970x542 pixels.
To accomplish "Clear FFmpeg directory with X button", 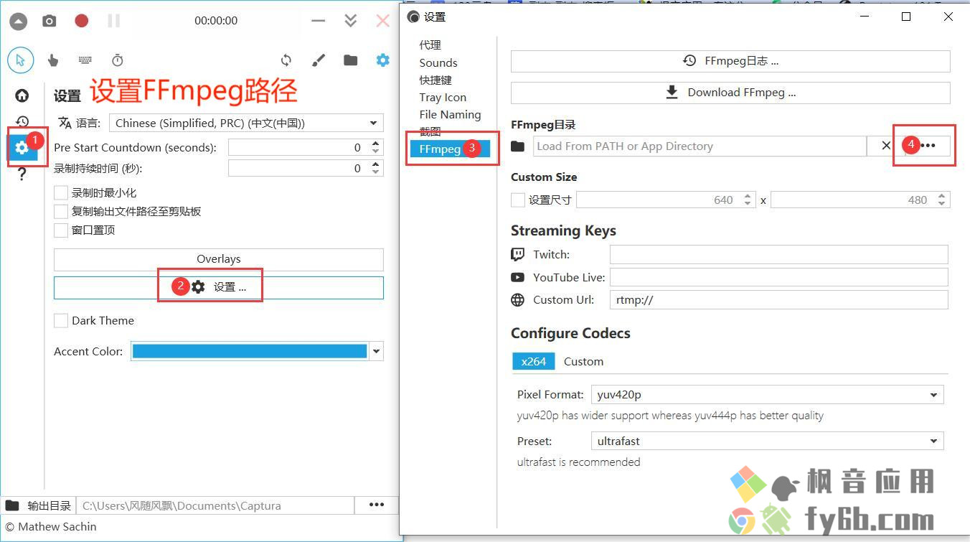I will click(886, 146).
